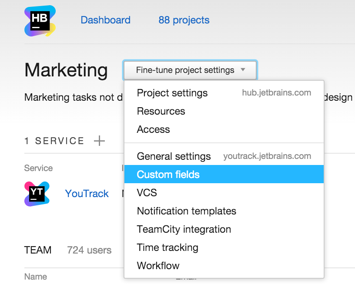355x290 pixels.
Task: Open the YouTrack service link
Action: pos(87,194)
